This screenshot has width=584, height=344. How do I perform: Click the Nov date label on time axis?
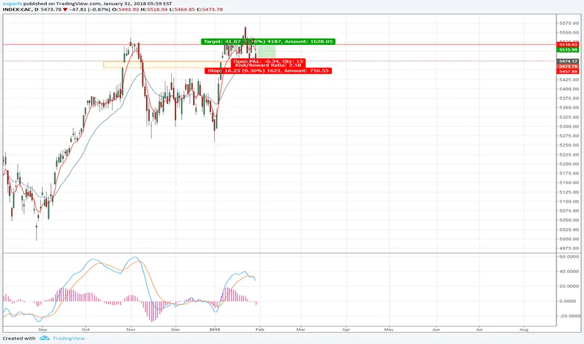[131, 330]
